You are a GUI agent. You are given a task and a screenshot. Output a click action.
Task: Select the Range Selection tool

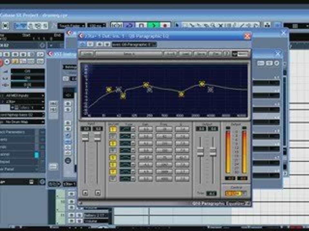click(185, 25)
